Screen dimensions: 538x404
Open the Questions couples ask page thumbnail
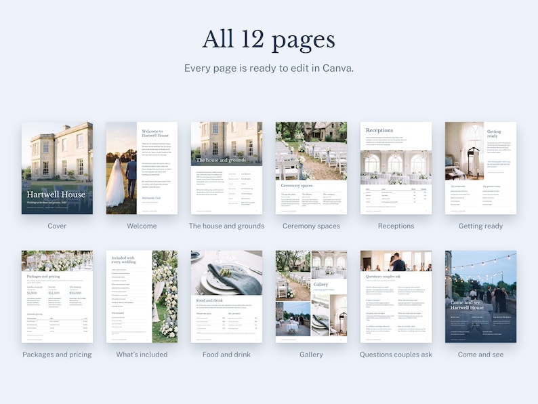tap(396, 297)
